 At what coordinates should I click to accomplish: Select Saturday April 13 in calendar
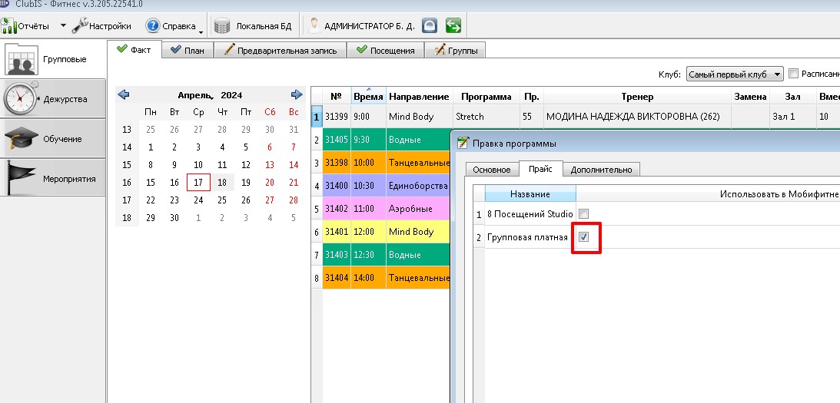coord(270,165)
